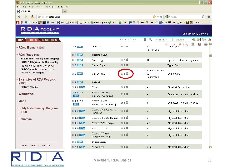The height and width of the screenshot is (168, 225).
Task: Open the Google search engine dropdown
Action: point(169,17)
